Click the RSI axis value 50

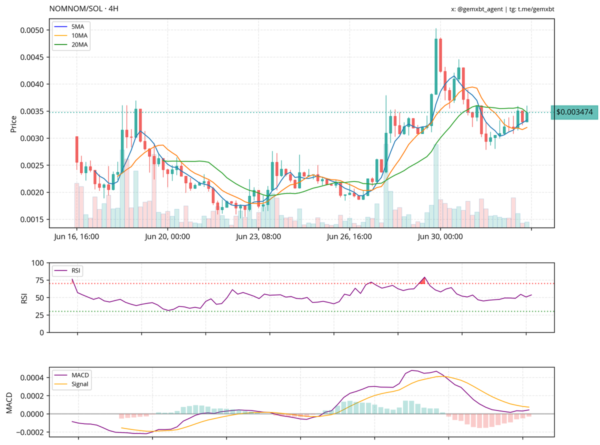(40, 297)
